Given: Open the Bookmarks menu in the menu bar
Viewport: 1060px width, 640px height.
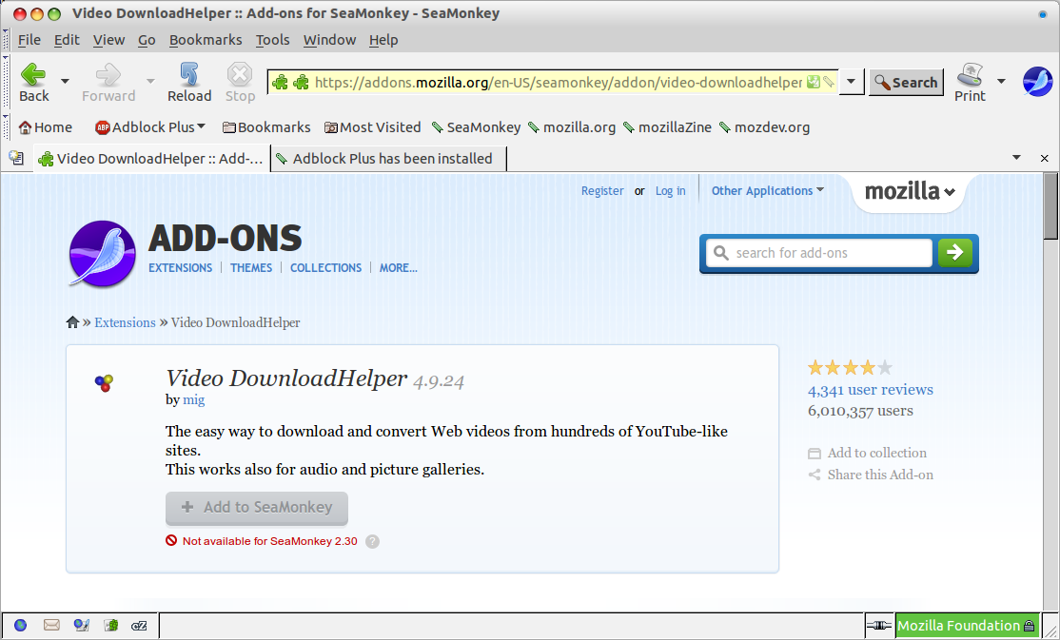Looking at the screenshot, I should [206, 40].
